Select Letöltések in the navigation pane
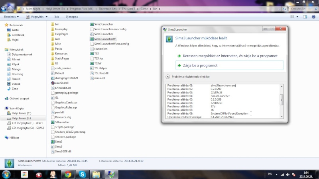The width and height of the screenshot is (319, 179). point(16,35)
